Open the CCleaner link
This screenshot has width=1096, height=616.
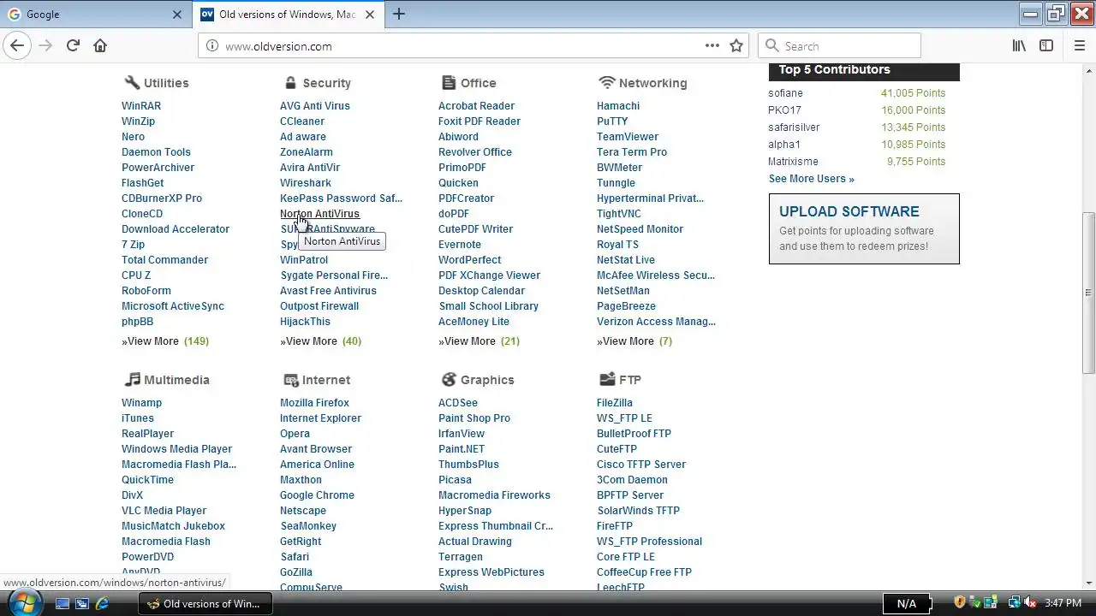click(302, 121)
